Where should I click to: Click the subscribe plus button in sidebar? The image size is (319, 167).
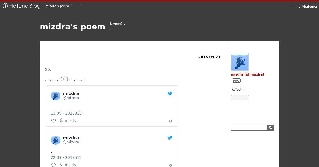[240, 98]
